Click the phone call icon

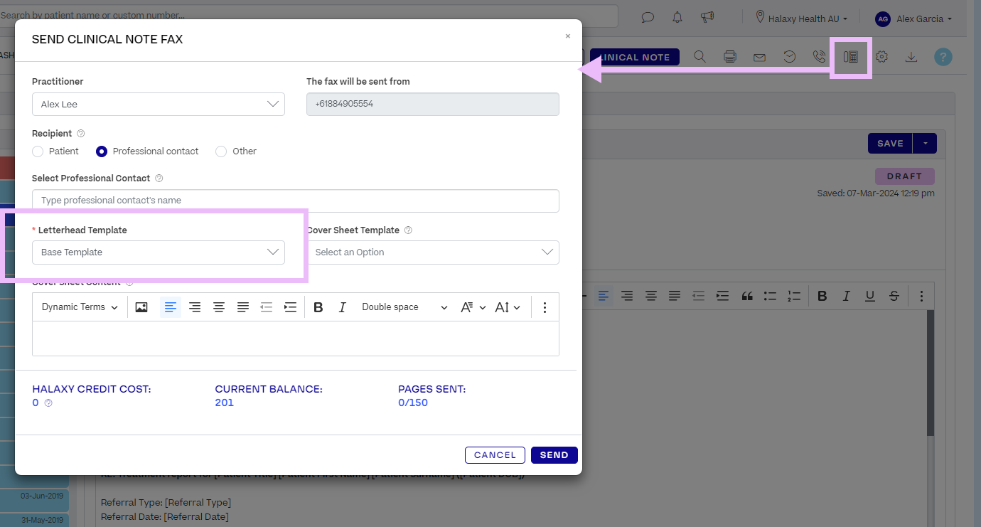click(819, 57)
